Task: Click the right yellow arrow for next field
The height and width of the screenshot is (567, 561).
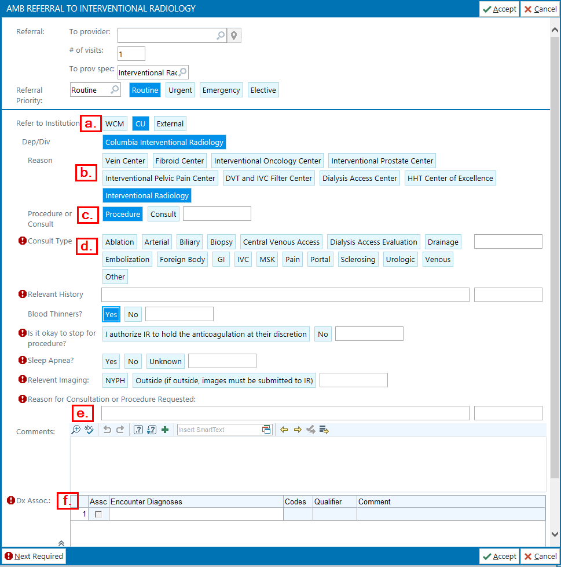Action: tap(298, 430)
